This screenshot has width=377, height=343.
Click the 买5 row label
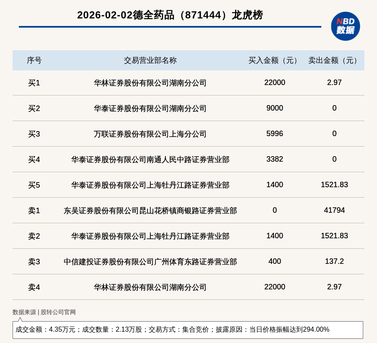(x=34, y=185)
